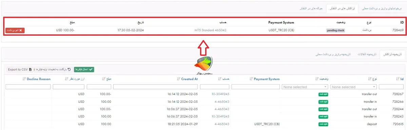The height and width of the screenshot is (130, 407).
Task: Click USDT_TRC20 (CB) in pending row
Action: tap(281, 30)
